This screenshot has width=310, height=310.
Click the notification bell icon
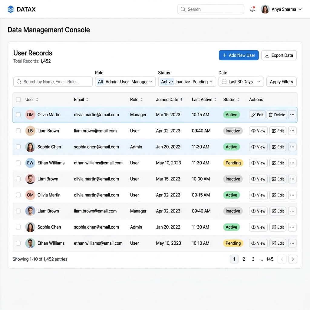(x=252, y=9)
